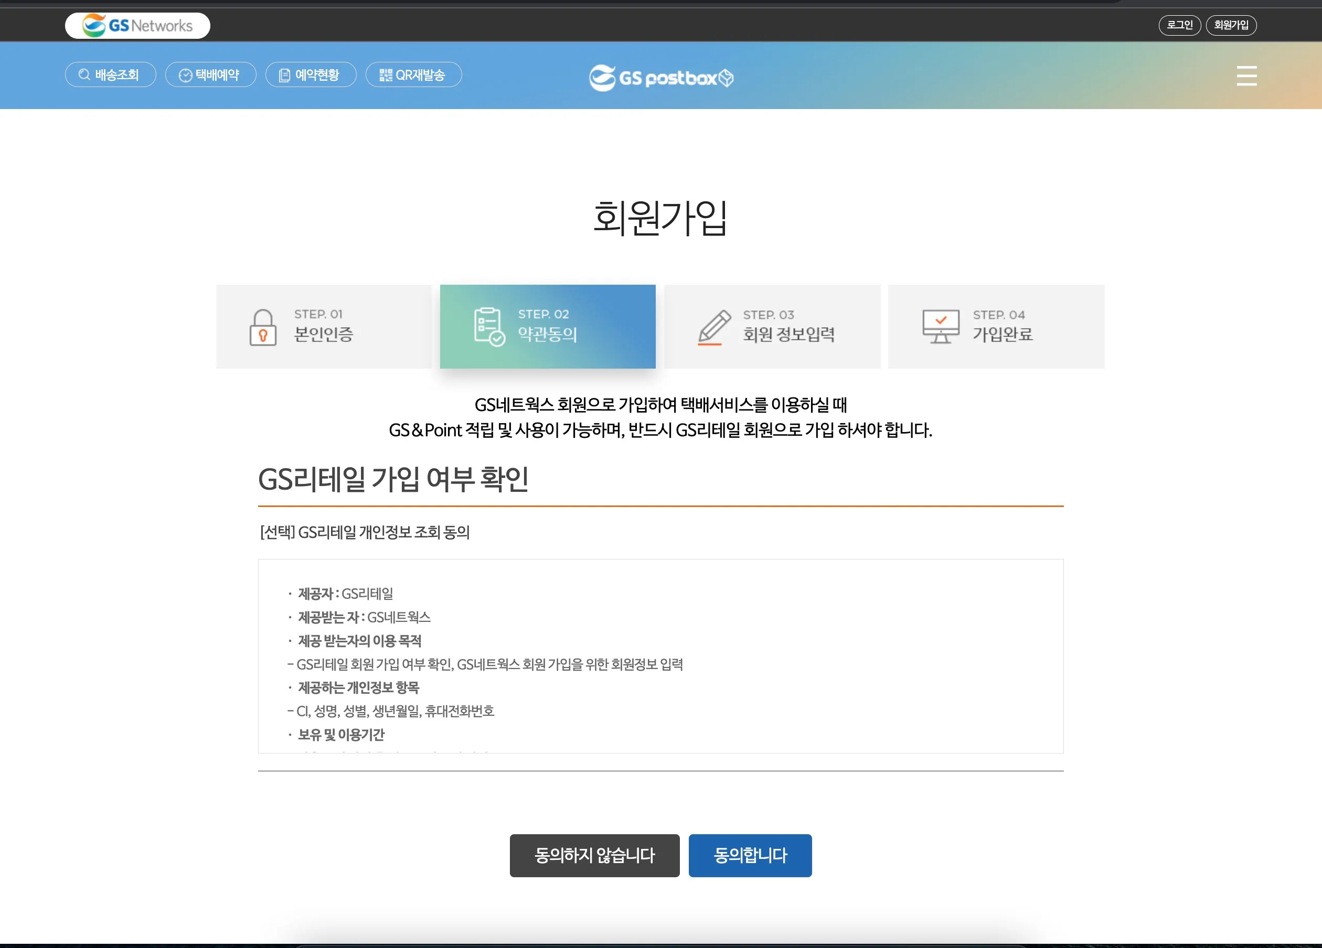The height and width of the screenshot is (948, 1322).
Task: Click the 제공자 : GS리테일 line
Action: pos(346,594)
